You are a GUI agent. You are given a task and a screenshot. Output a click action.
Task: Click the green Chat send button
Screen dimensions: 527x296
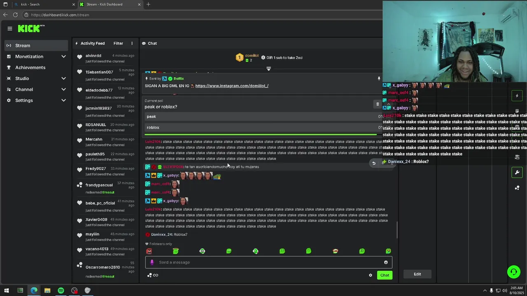tap(385, 275)
